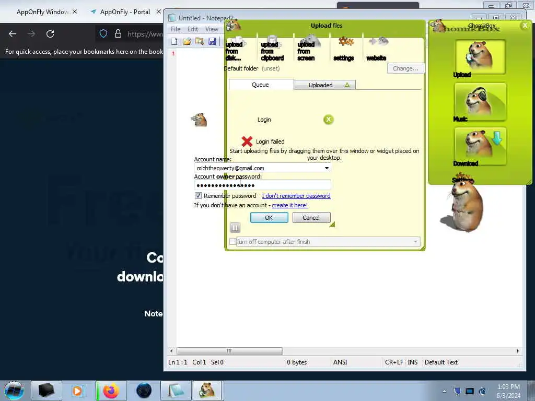Viewport: 535px width, 401px height.
Task: Click Notepad2 Browse/find file toolbar icon
Action: (x=200, y=42)
